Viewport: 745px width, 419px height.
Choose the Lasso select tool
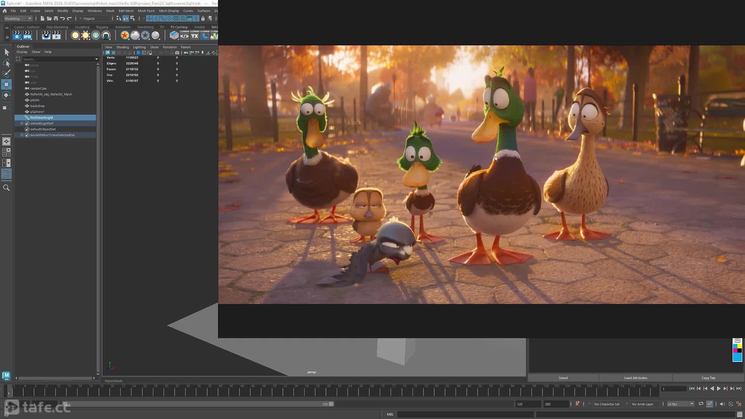[7, 63]
